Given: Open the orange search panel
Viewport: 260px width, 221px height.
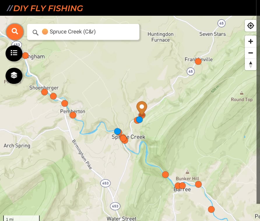Looking at the screenshot, I should (x=15, y=32).
